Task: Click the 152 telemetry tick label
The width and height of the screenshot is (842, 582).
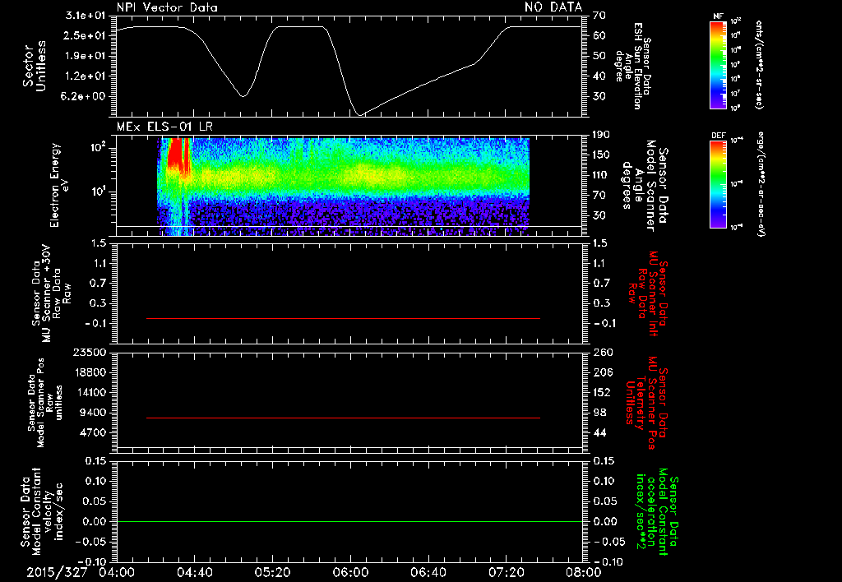Action: click(x=603, y=392)
